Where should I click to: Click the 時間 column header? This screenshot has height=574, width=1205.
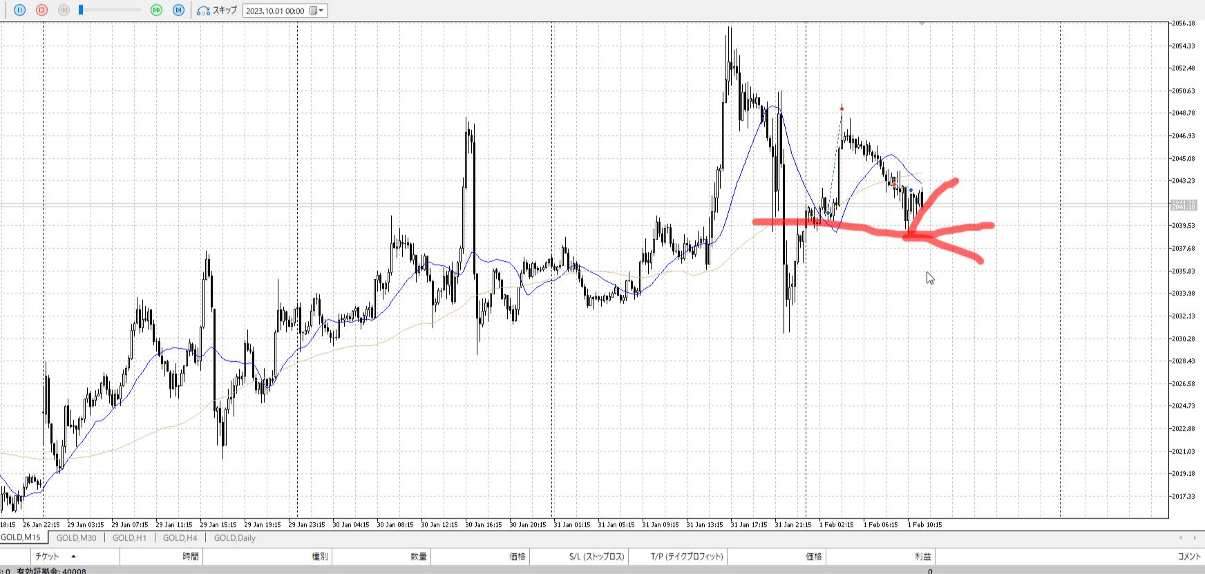click(191, 556)
